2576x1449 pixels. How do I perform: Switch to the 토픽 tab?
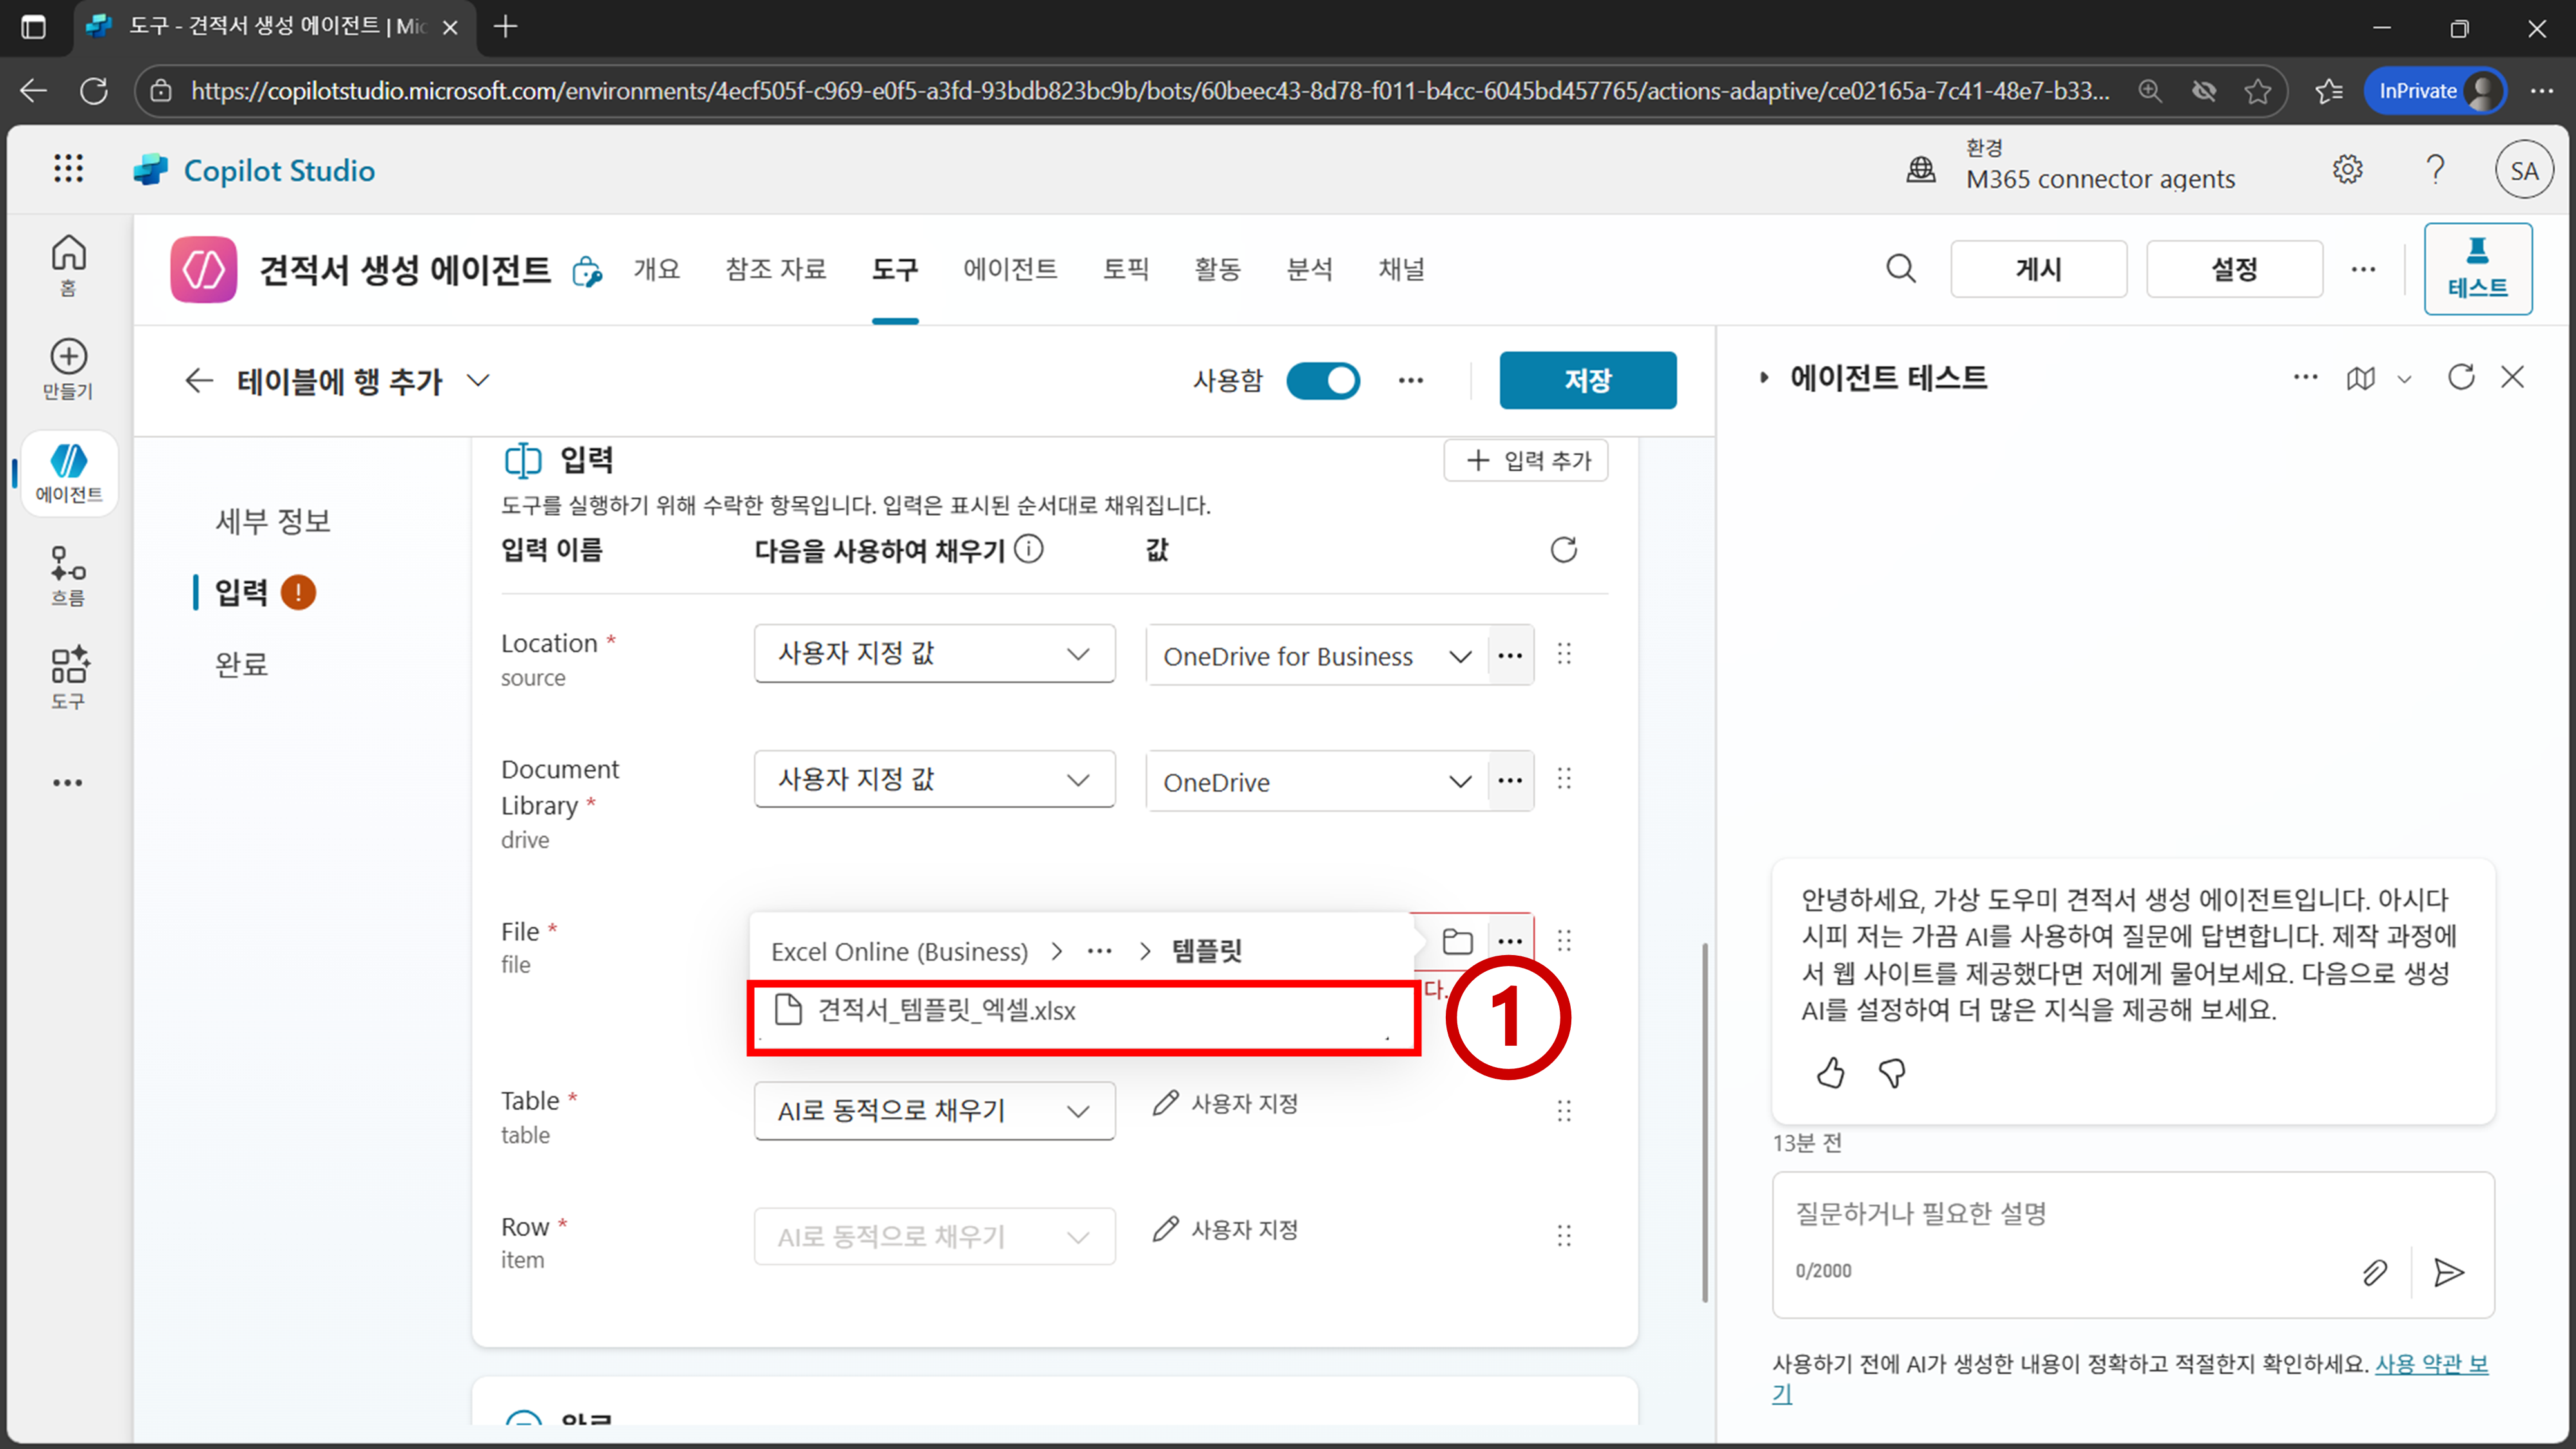[x=1125, y=269]
